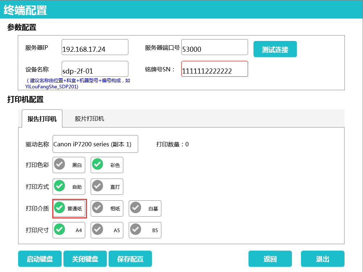
Task: Select 相纸 as print medium
Action: pyautogui.click(x=107, y=208)
